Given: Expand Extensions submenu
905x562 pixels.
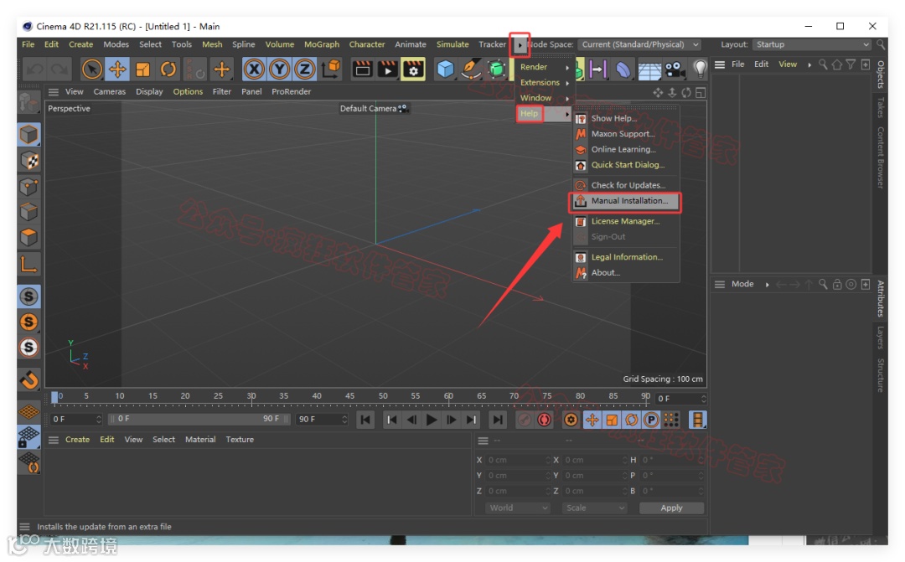Looking at the screenshot, I should pos(544,83).
